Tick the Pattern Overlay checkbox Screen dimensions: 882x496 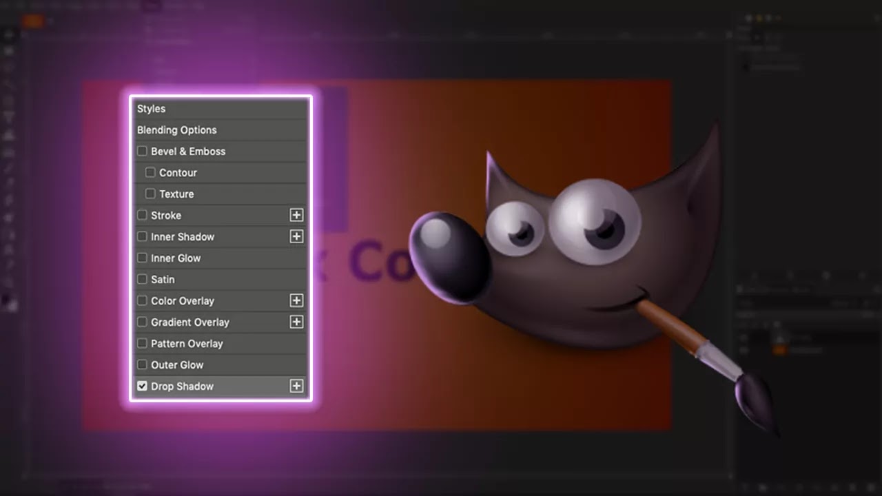142,344
